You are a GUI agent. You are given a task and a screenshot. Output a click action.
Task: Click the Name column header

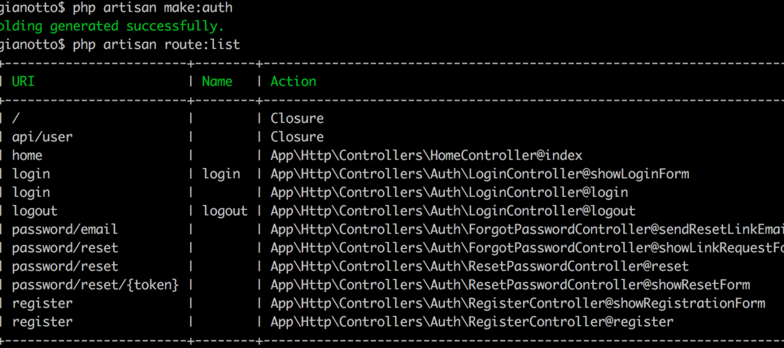217,81
